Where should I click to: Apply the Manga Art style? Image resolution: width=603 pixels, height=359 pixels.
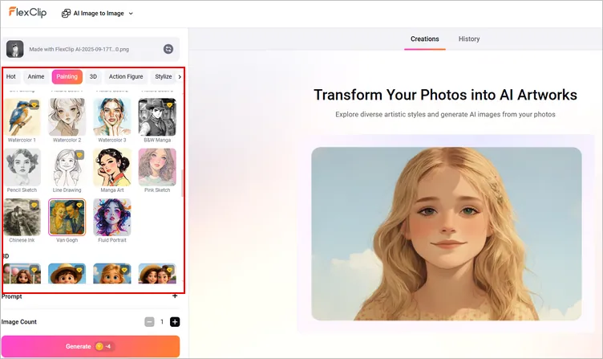111,167
